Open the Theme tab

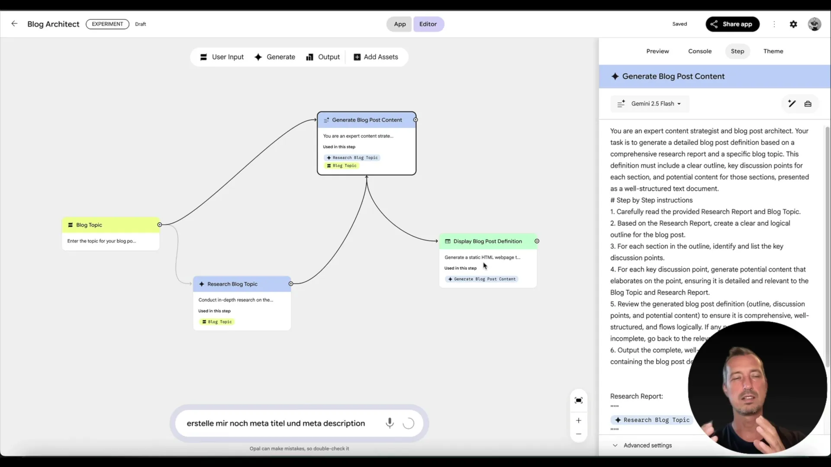point(773,51)
